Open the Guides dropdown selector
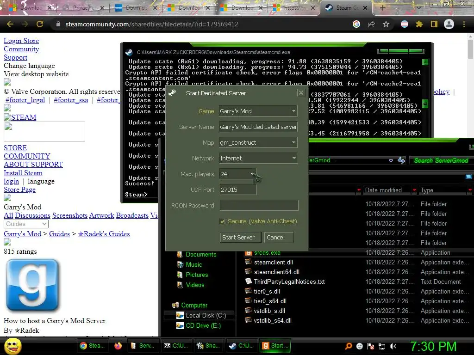 pos(26,224)
